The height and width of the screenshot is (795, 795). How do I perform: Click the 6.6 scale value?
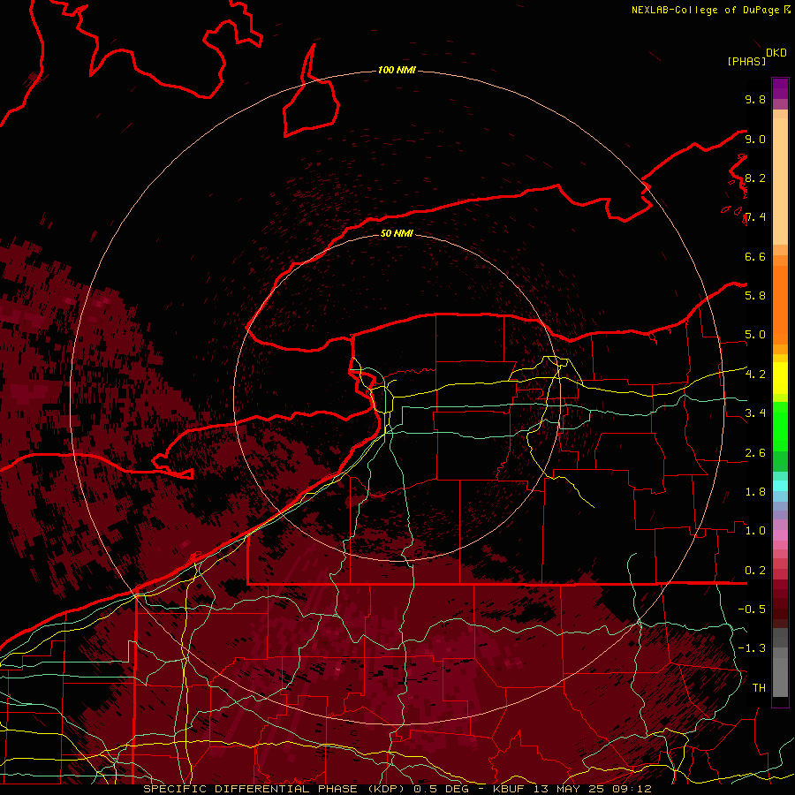click(x=755, y=256)
